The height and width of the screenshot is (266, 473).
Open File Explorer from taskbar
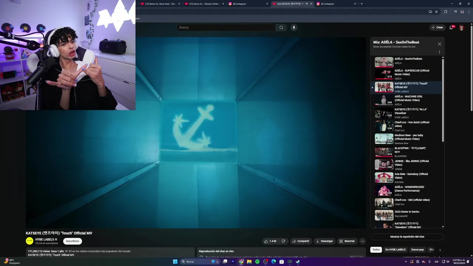pos(249,262)
